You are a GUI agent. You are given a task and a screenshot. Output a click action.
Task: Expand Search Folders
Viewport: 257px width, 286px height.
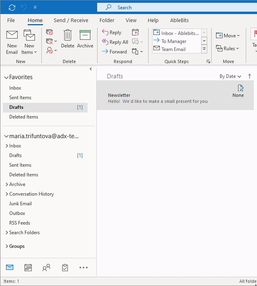point(7,232)
